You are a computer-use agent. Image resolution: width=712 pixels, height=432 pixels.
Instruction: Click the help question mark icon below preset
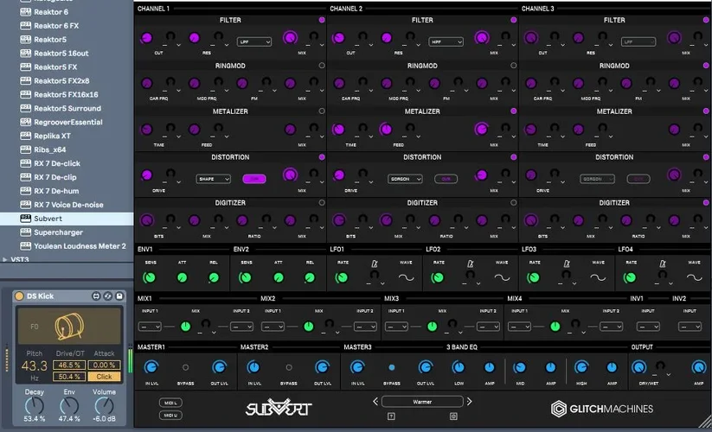pos(390,416)
